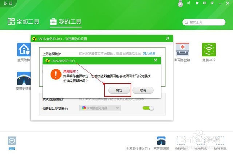Switch to the 我的工具 tab
233x155 pixels.
coord(66,22)
